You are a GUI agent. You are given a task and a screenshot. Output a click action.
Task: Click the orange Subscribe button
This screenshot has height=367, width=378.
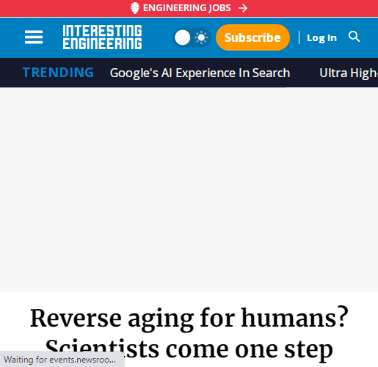point(252,37)
